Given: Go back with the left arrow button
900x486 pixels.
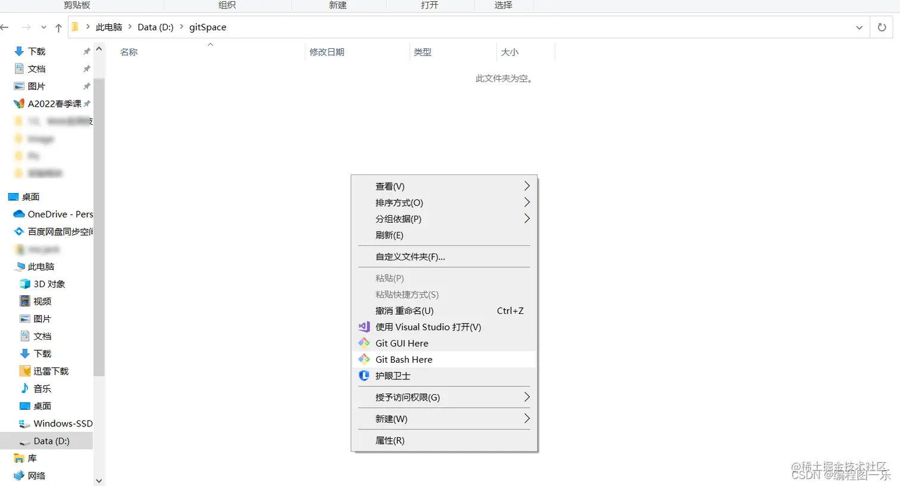Looking at the screenshot, I should point(5,27).
